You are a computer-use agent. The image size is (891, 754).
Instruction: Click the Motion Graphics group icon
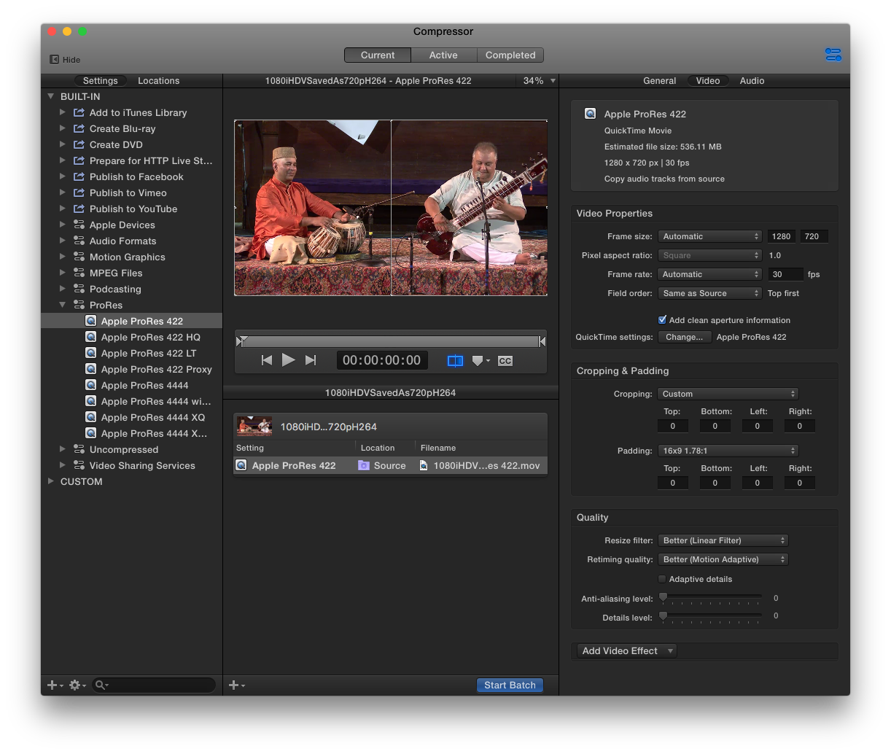[x=79, y=257]
